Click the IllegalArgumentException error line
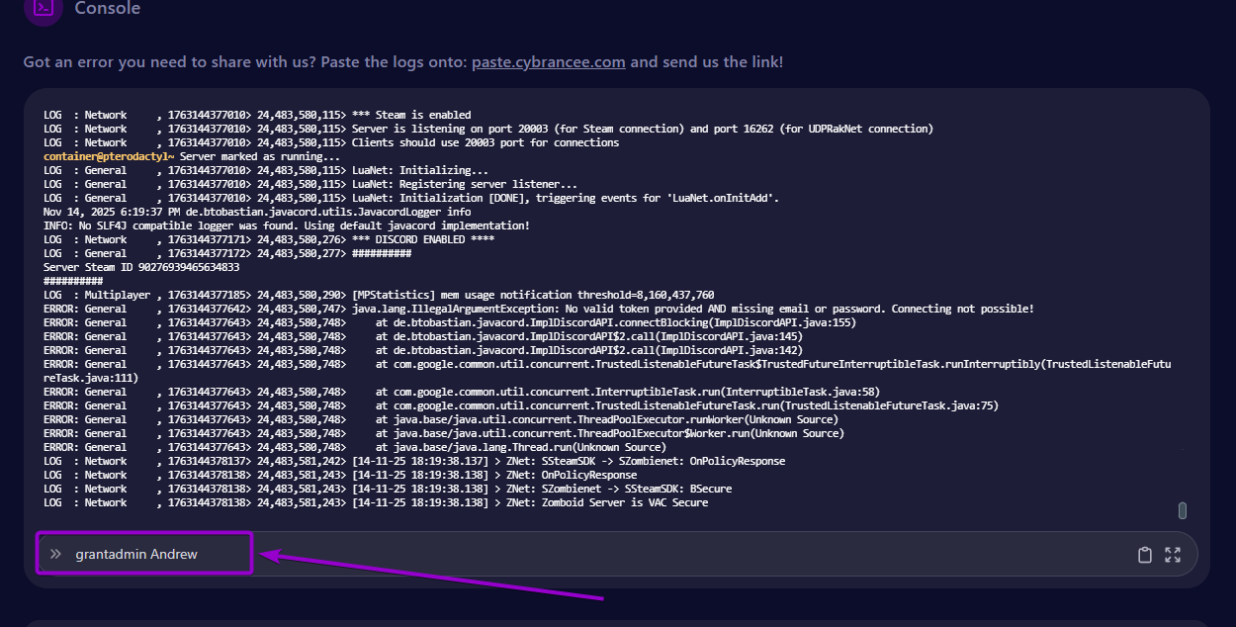The image size is (1236, 627). 692,309
